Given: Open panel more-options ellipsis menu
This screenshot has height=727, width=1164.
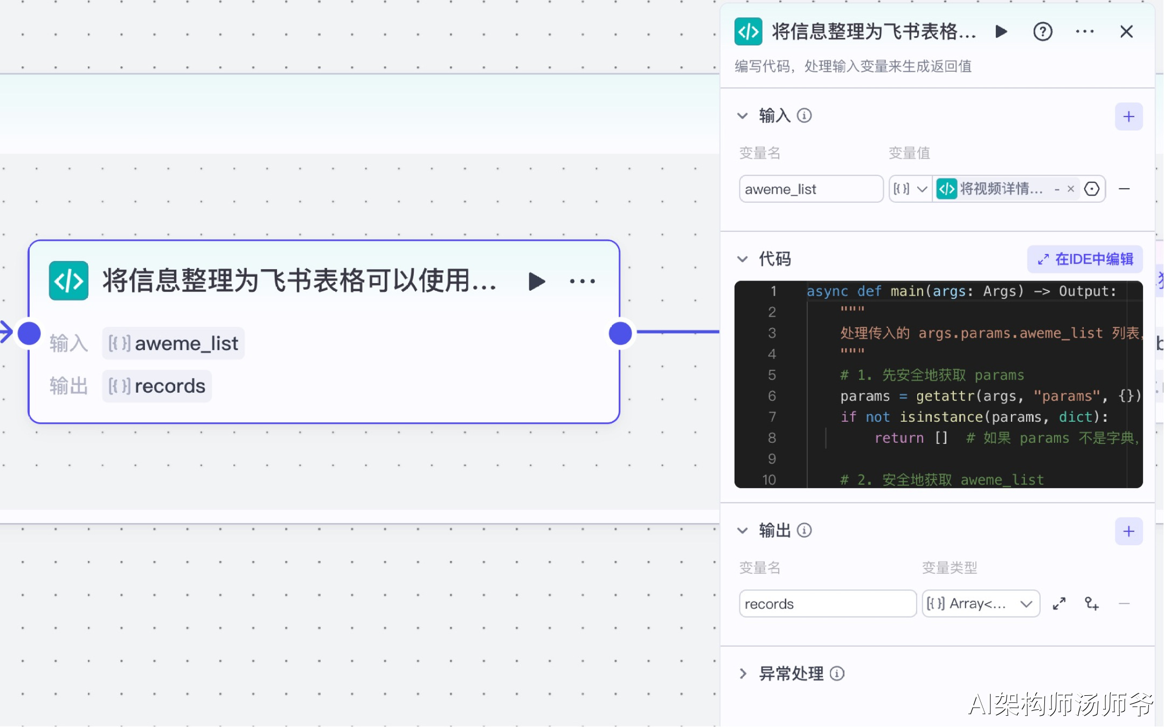Looking at the screenshot, I should click(x=1084, y=32).
